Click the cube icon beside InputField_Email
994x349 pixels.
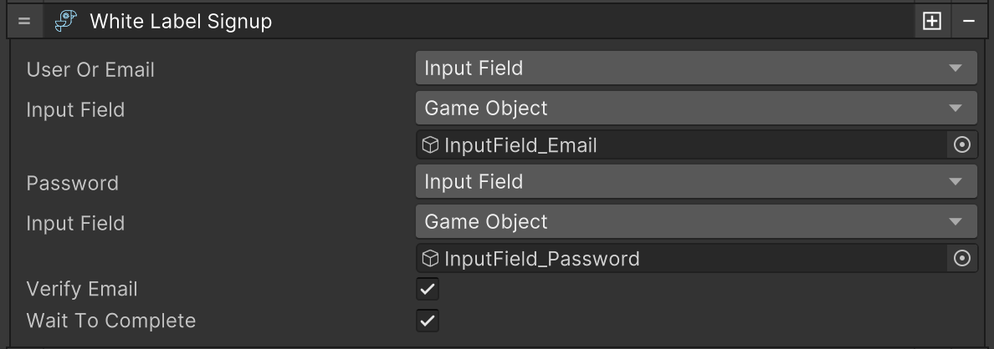[x=431, y=145]
